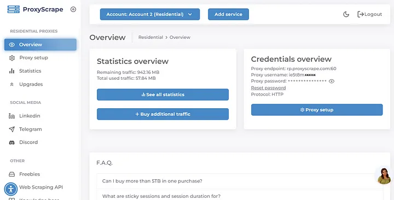
Task: Click the 'Remaining traffic: 942.16 MB' text
Action: click(128, 72)
